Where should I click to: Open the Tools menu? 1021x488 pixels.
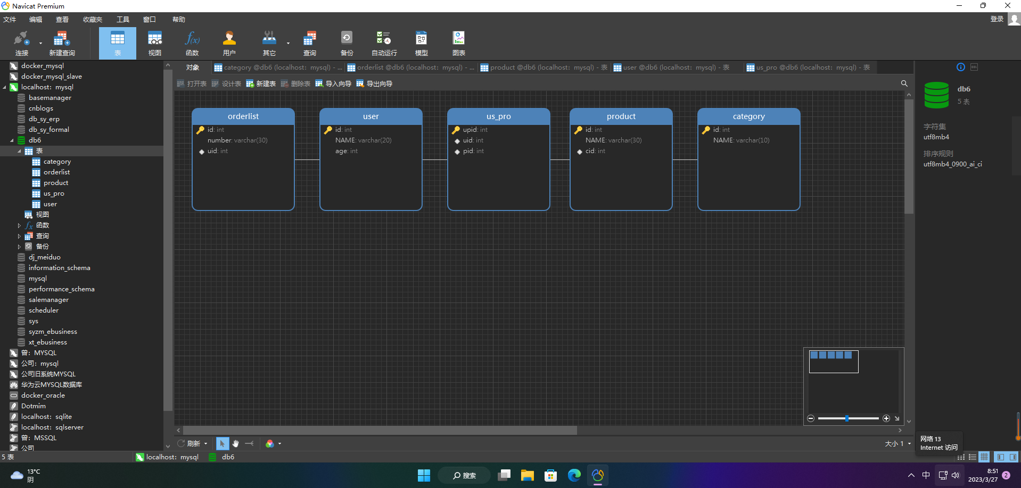point(123,20)
